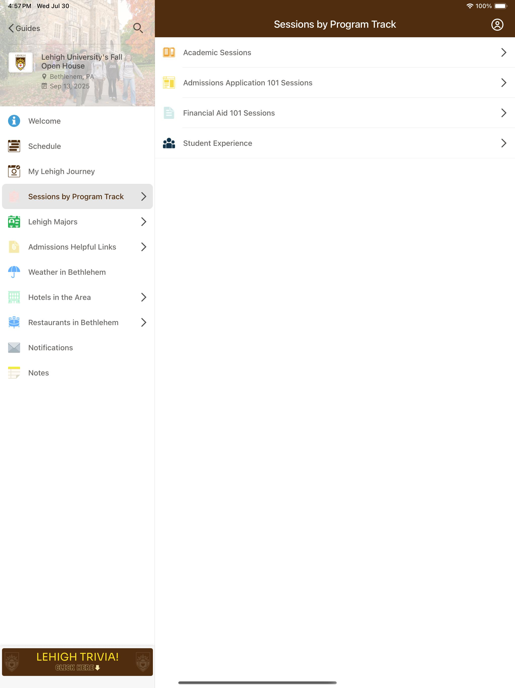
Task: Tap the Lehigh Trivia banner
Action: click(77, 662)
